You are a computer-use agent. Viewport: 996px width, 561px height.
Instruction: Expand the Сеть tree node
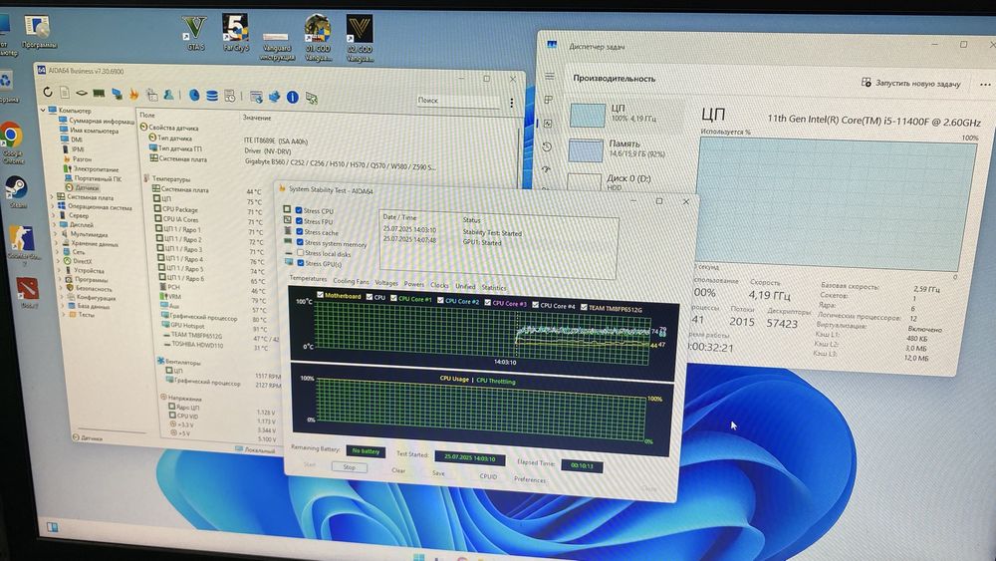coord(56,251)
